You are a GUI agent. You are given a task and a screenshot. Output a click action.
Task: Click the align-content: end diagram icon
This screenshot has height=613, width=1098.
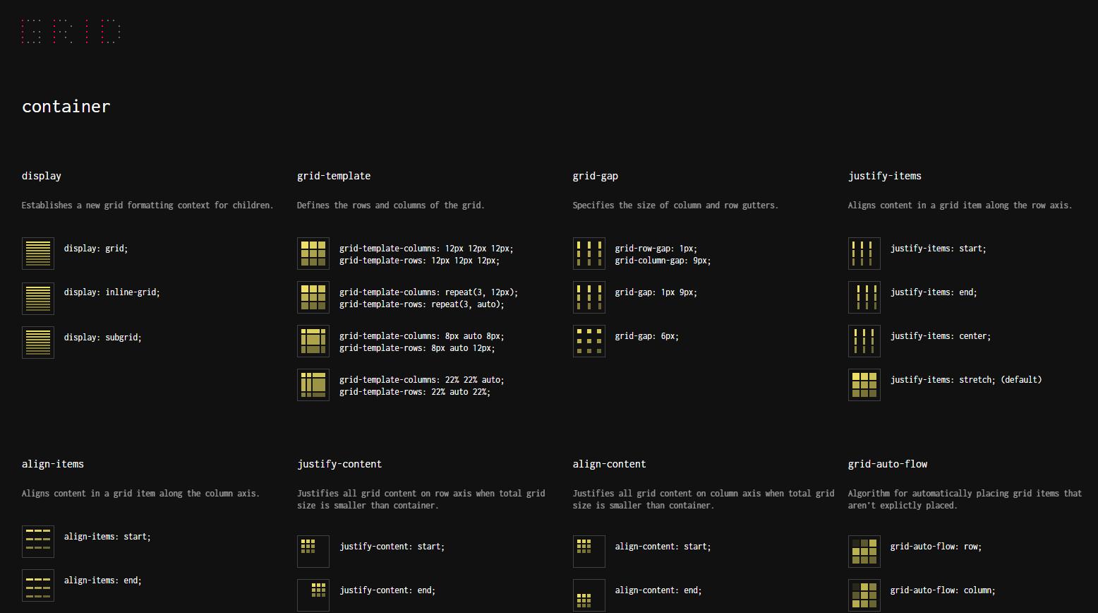click(589, 595)
